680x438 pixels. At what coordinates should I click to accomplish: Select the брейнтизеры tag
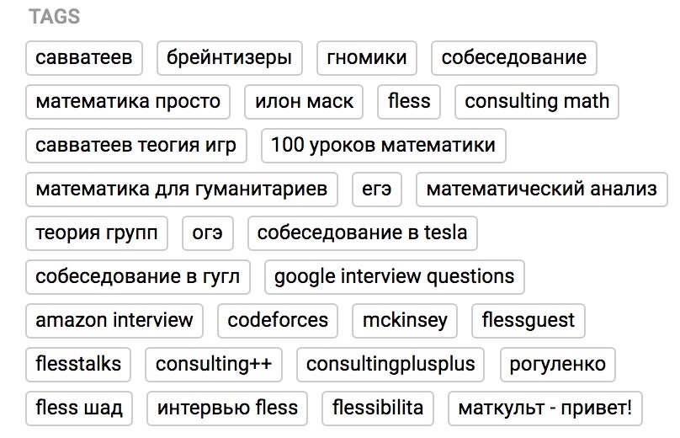(229, 58)
